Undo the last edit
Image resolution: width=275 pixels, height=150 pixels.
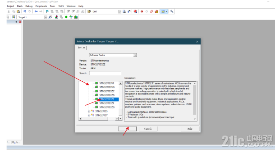25,11
